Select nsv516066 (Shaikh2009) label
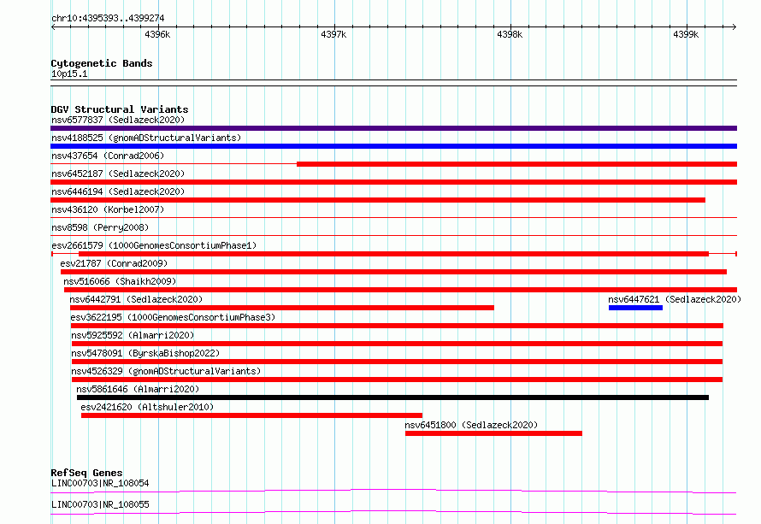This screenshot has width=761, height=524. tap(120, 281)
